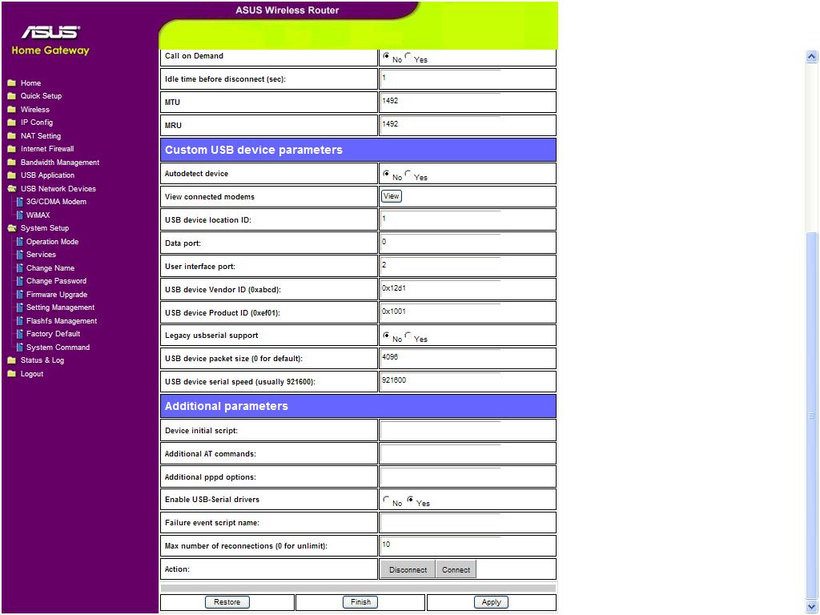Click the page icon next to Factory Default
Screen dimensions: 820x615
(19, 334)
